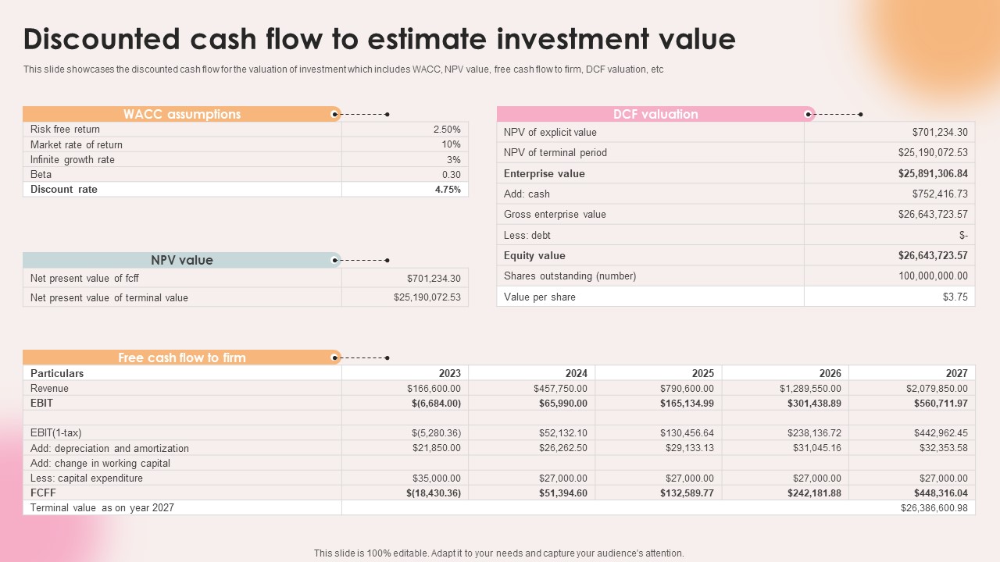
Task: Click the Shares outstanding (number) label
Action: tap(570, 276)
